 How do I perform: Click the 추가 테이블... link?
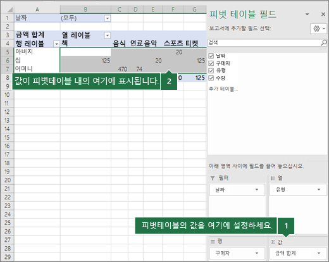tap(223, 89)
